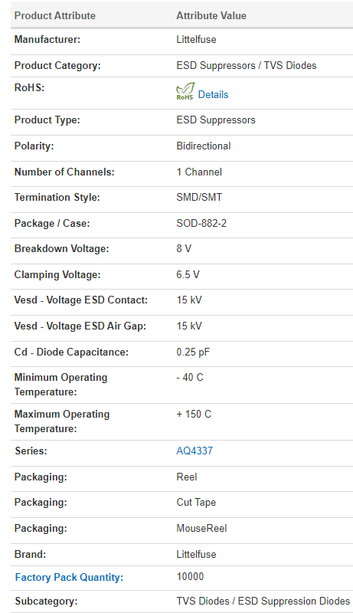Viewport: 353px width, 613px height.
Task: Click the + 150 C maximum temperature value
Action: pyautogui.click(x=194, y=414)
